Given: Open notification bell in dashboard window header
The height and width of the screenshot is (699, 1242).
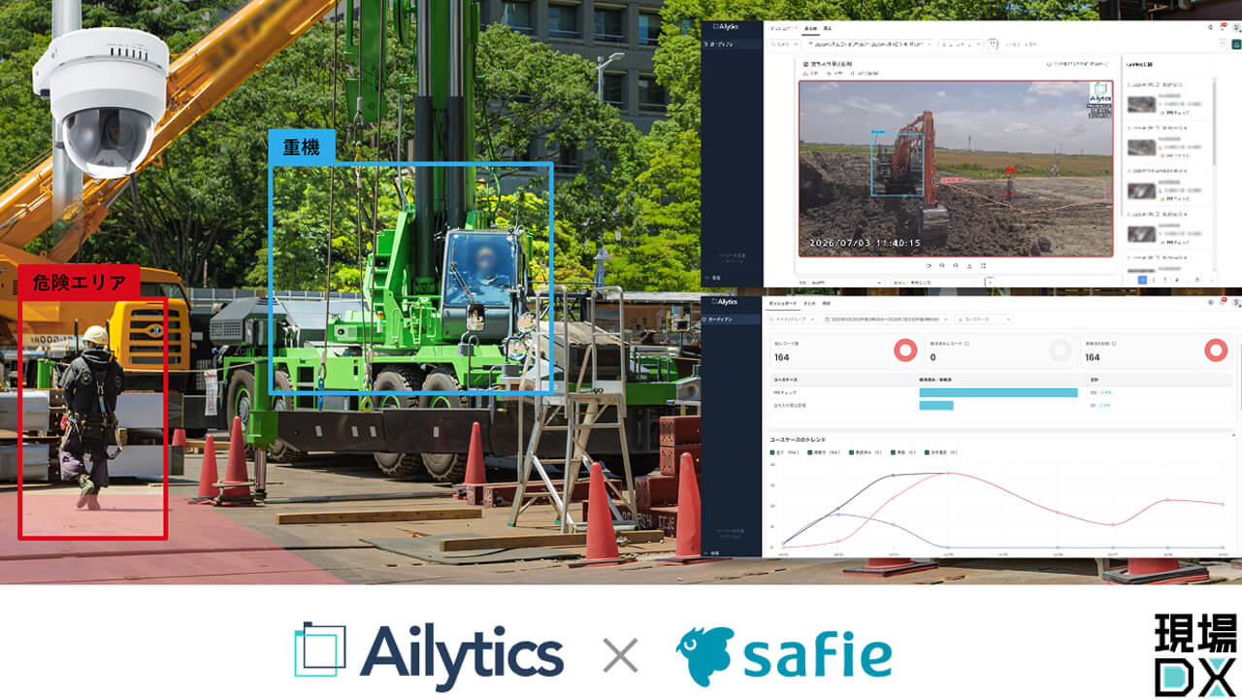Looking at the screenshot, I should 1223,302.
